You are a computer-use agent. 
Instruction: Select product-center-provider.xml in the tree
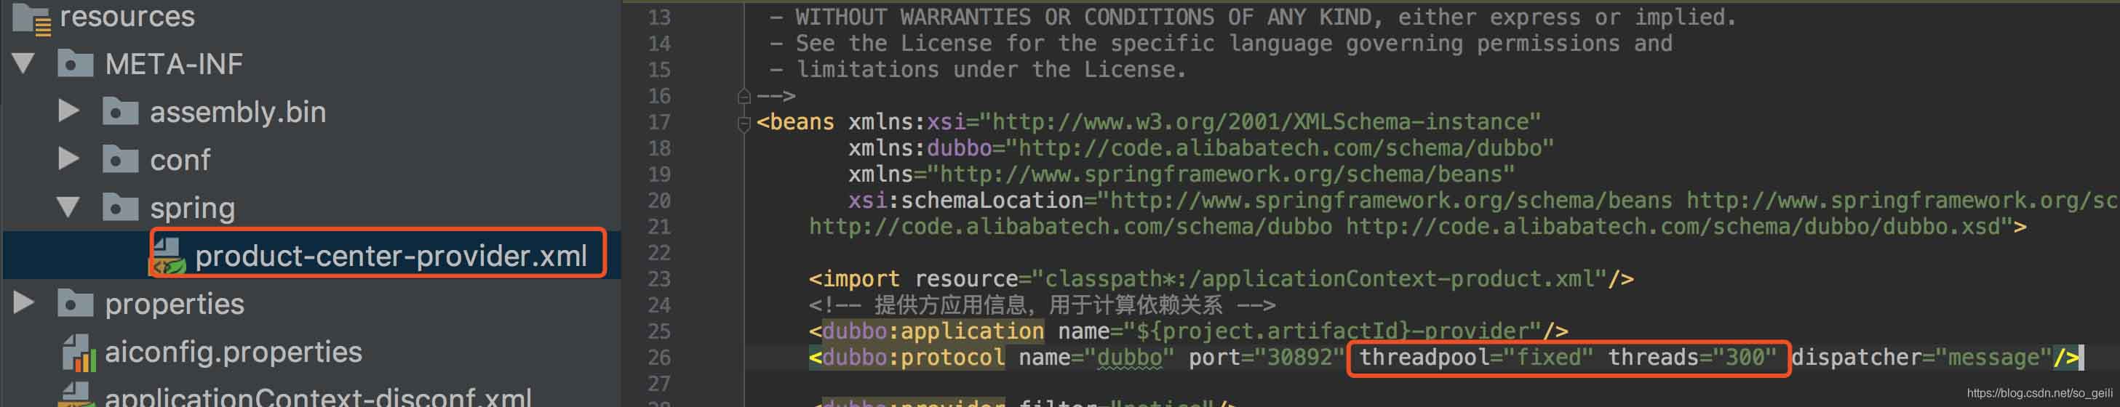coord(391,256)
